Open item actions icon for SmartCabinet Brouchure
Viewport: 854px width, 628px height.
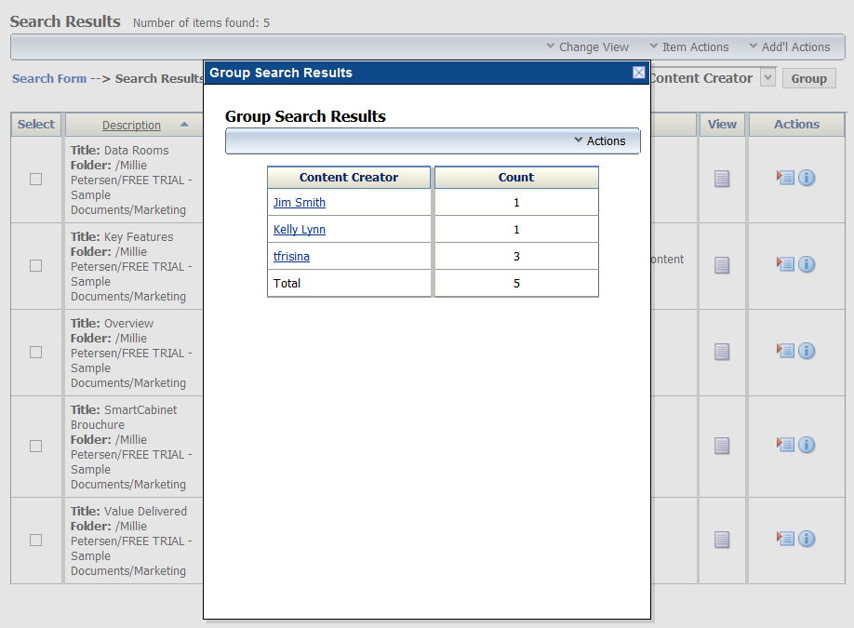tap(785, 445)
